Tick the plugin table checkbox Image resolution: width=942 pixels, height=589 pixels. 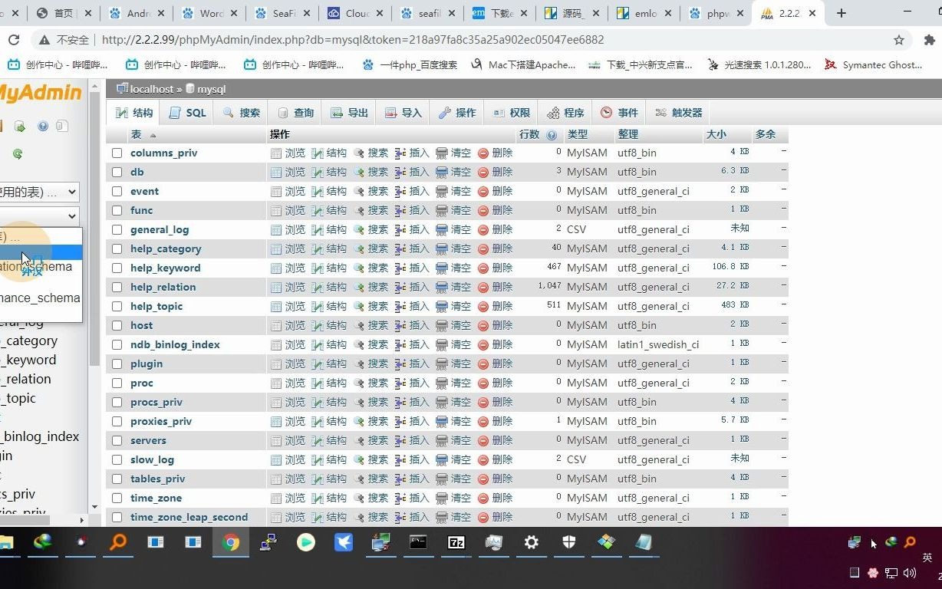coord(117,364)
